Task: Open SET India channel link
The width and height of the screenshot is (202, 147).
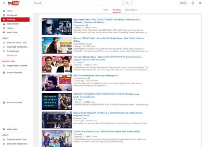Action: (x=77, y=63)
